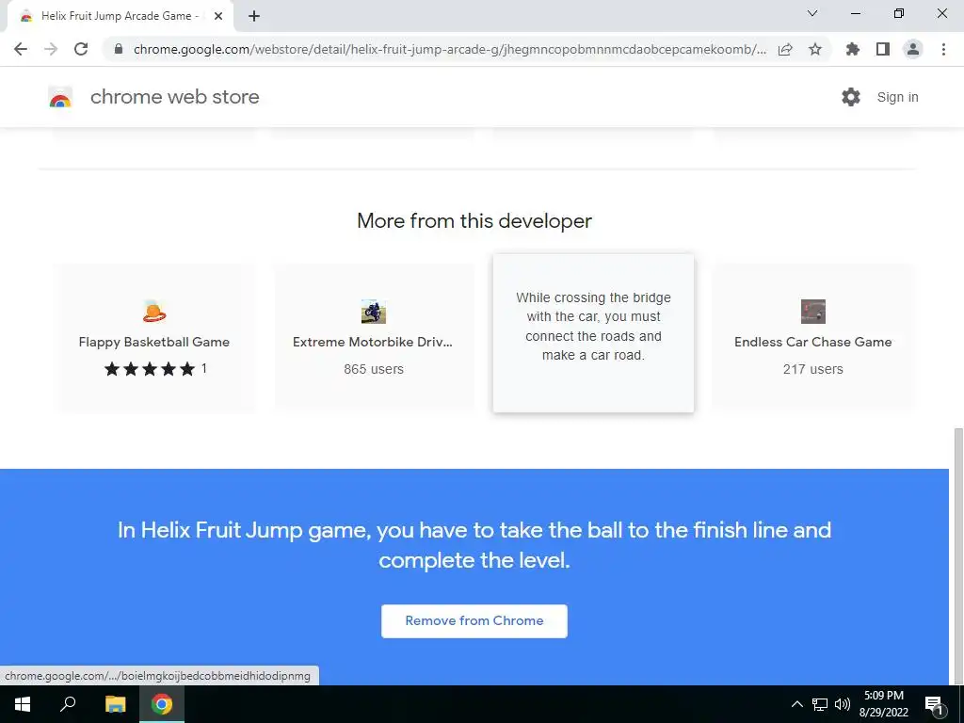Viewport: 964px width, 723px height.
Task: Open volume speaker tray icon
Action: pos(843,704)
